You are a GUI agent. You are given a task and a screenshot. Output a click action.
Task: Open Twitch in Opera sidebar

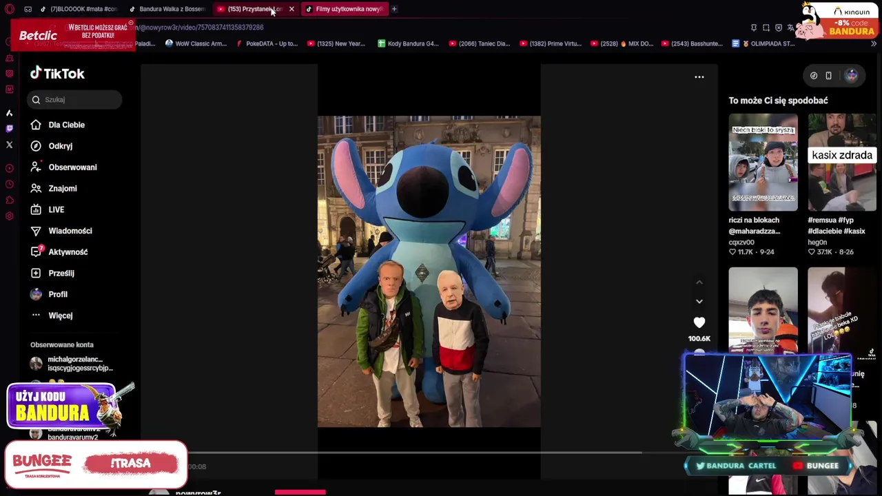pyautogui.click(x=9, y=129)
